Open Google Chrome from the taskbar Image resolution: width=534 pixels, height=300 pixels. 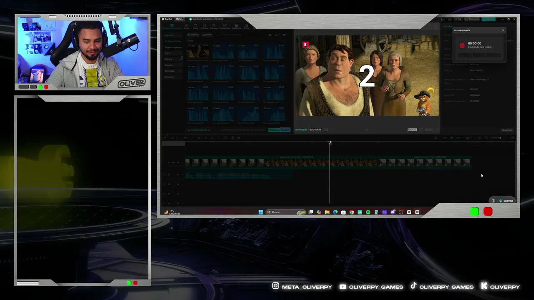click(352, 212)
